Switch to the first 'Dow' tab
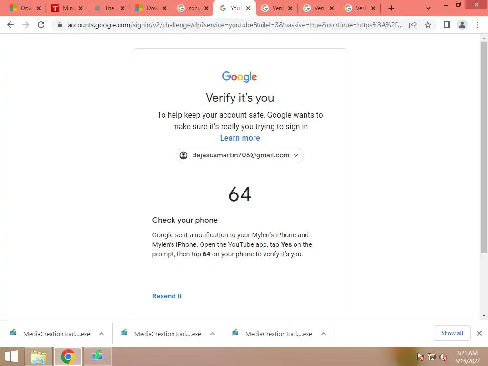The height and width of the screenshot is (366, 488). click(x=20, y=8)
